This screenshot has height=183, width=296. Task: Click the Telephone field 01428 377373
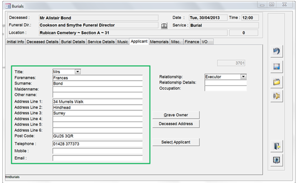pyautogui.click(x=97, y=144)
